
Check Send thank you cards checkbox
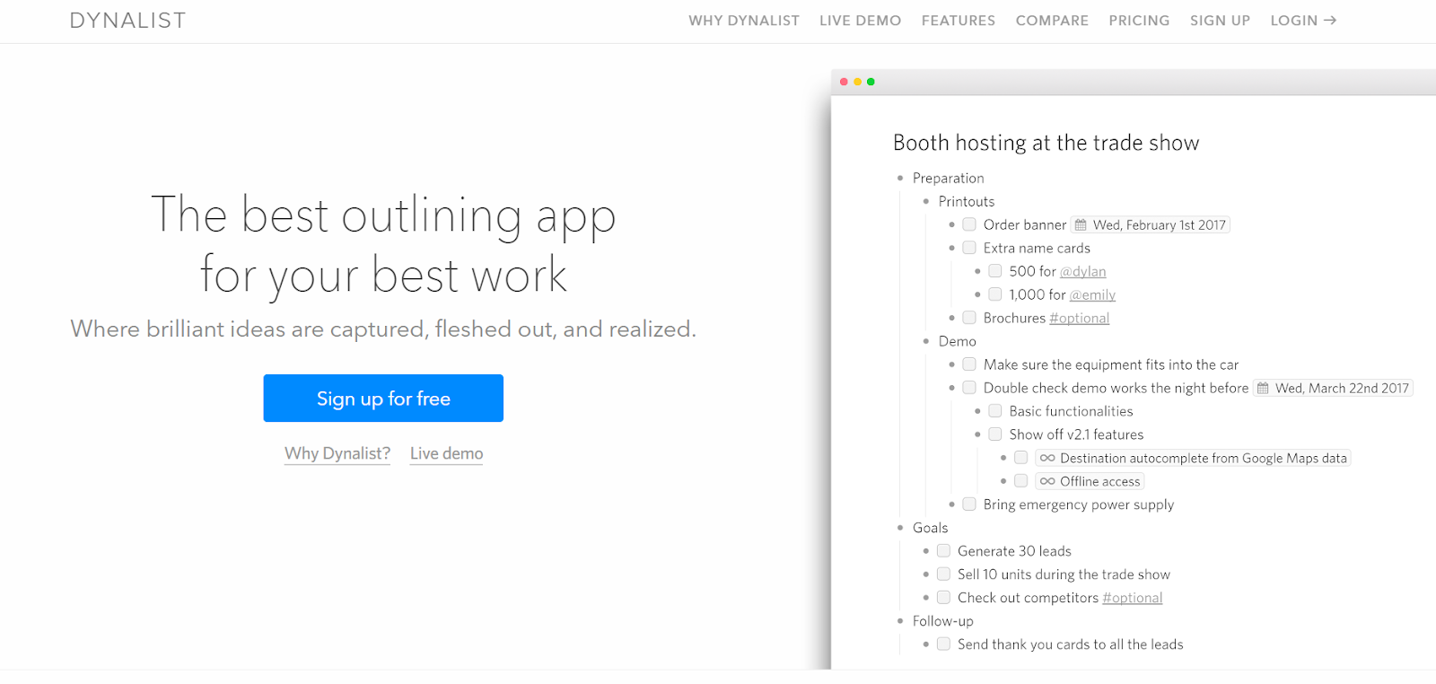(943, 645)
